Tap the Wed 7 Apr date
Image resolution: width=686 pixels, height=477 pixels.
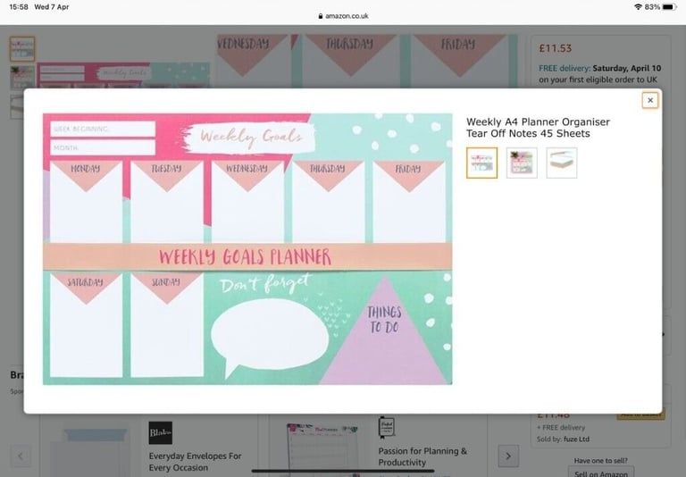click(x=52, y=7)
